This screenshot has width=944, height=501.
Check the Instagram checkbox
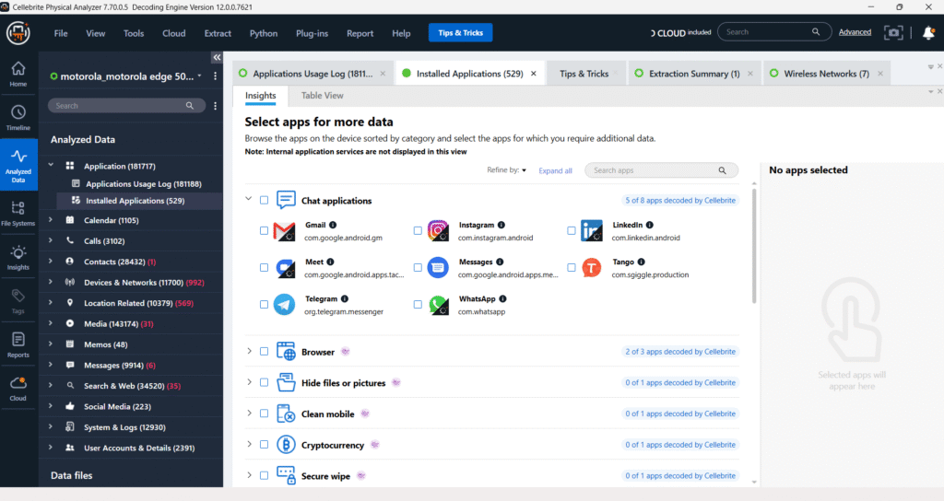point(418,230)
